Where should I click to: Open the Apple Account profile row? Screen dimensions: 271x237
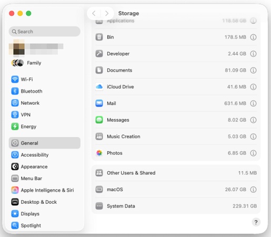tap(45, 48)
